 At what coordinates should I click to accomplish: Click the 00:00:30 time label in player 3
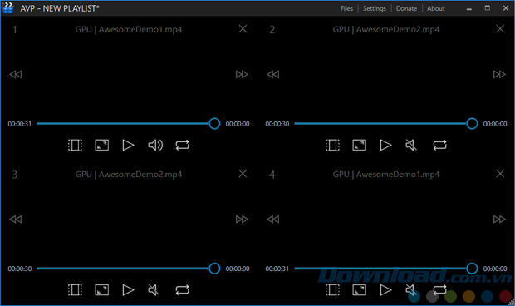(20, 269)
